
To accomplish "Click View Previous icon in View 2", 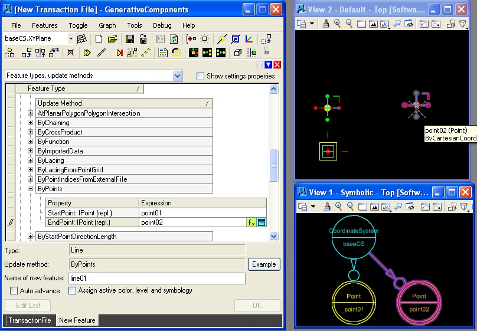I will (x=423, y=24).
